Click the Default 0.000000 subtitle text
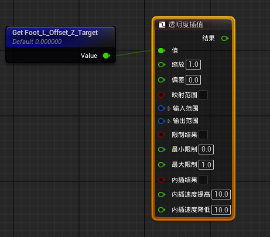The height and width of the screenshot is (237, 270). pos(37,42)
